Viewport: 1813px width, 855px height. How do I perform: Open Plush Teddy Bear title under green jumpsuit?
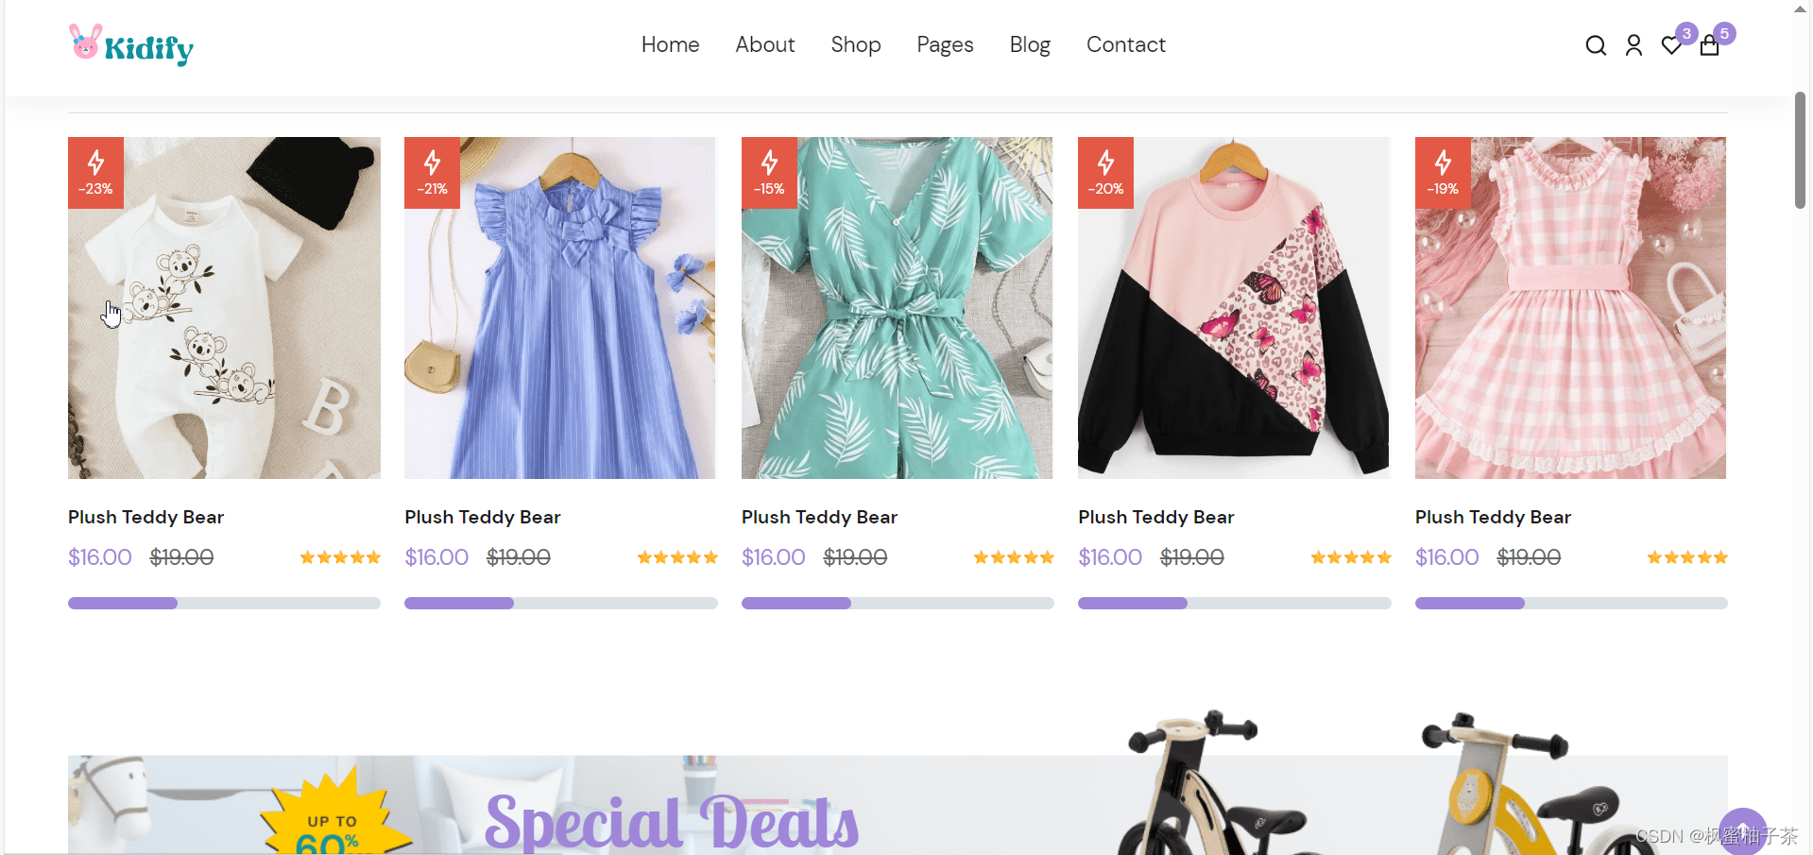coord(819,517)
